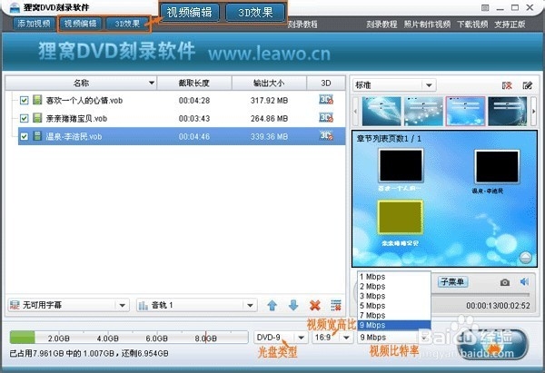
Task: Click the 子菜单 button
Action: [x=452, y=281]
